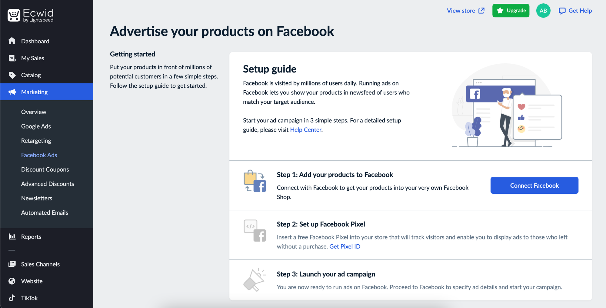Open the AB account avatar
This screenshot has height=308, width=606.
[x=543, y=11]
